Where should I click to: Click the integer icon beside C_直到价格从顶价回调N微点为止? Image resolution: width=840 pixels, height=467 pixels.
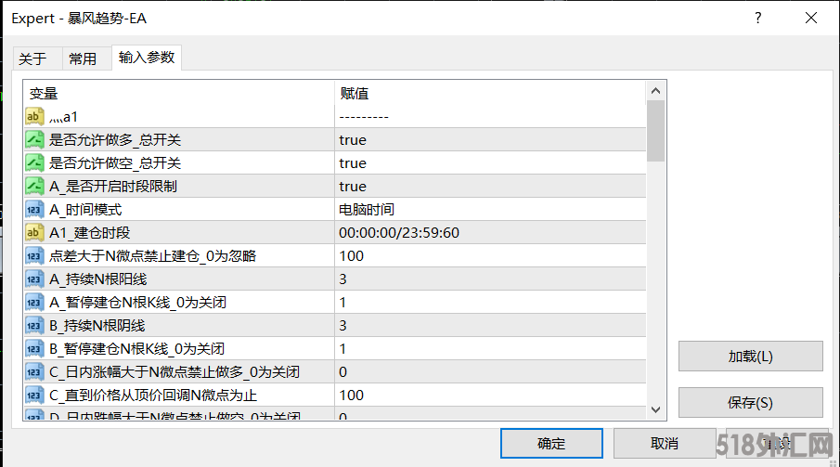tap(34, 395)
